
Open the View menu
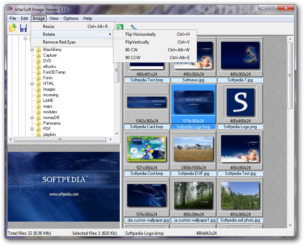coord(54,18)
